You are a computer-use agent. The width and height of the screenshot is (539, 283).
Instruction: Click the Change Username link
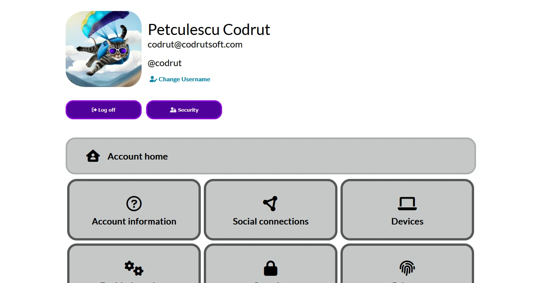point(184,79)
